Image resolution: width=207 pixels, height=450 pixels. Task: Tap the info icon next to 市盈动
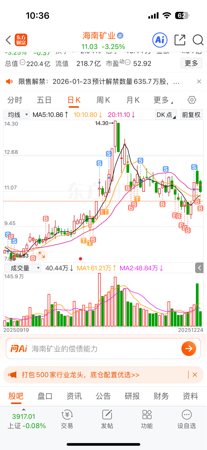pyautogui.click(x=128, y=62)
